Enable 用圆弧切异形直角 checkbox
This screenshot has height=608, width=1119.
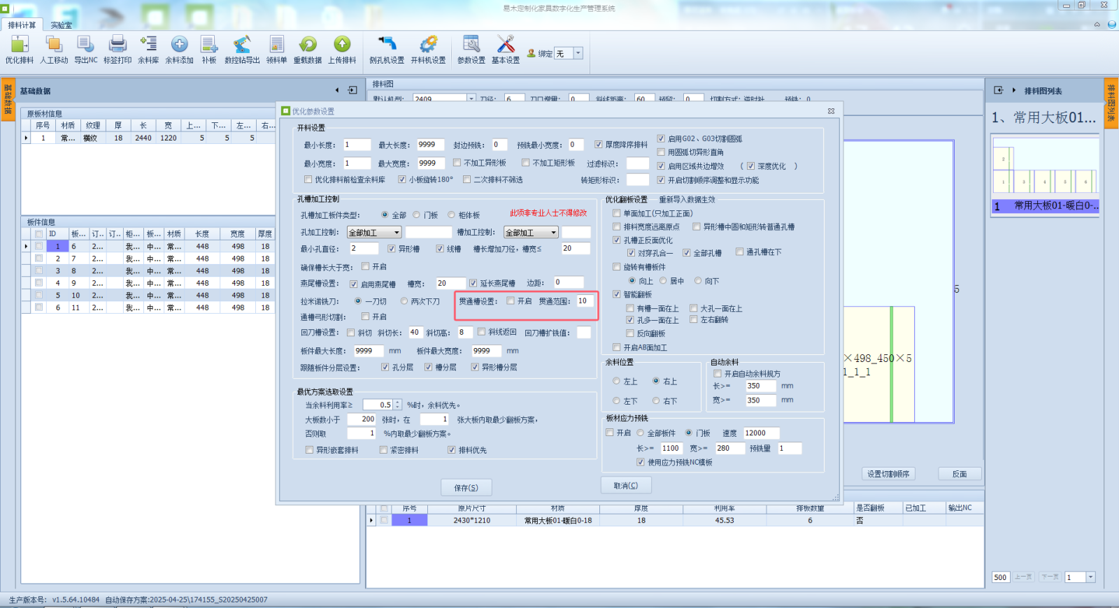pyautogui.click(x=661, y=152)
